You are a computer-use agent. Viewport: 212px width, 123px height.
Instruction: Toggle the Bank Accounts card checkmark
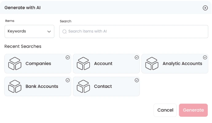pos(68,80)
